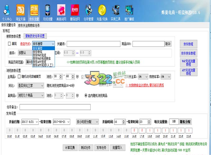Viewport: 211px width, 155px height.
Task: Open 任务管理 task management icon
Action: coord(88,13)
